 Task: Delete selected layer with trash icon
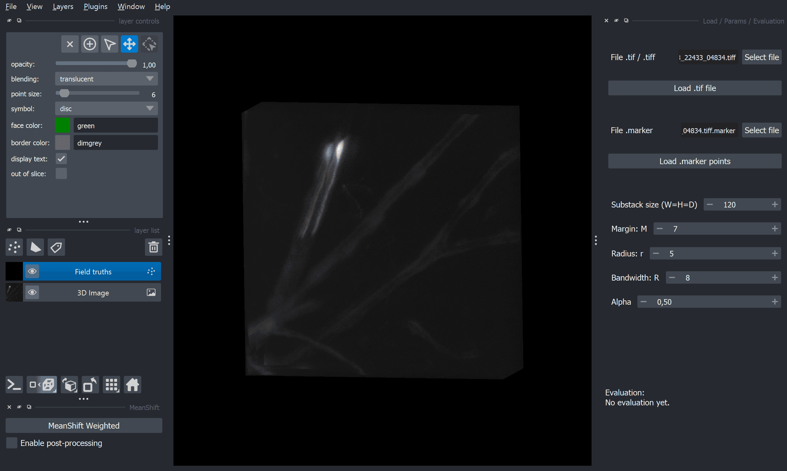[x=154, y=247]
